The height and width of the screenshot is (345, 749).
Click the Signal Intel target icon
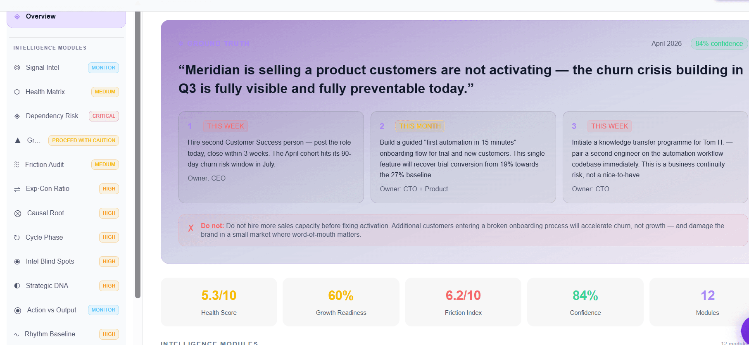[17, 68]
